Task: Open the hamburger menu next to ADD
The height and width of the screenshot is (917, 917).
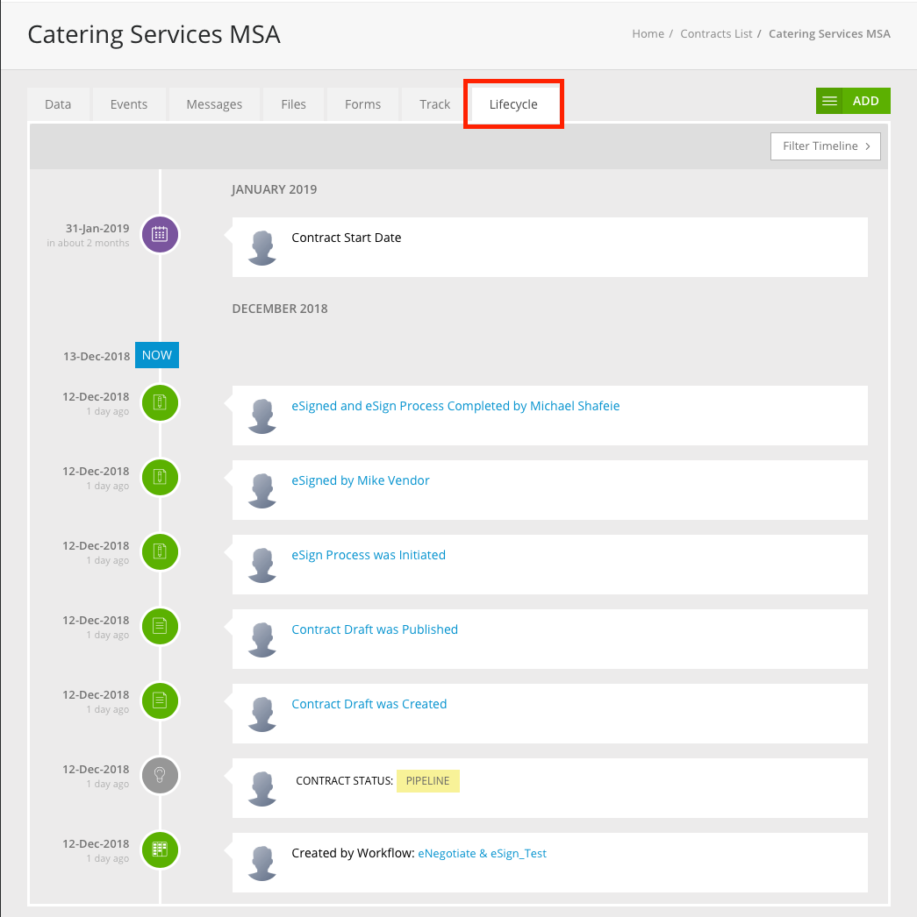Action: click(x=829, y=101)
